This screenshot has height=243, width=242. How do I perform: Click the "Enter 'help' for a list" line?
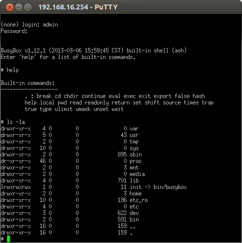coord(68,57)
